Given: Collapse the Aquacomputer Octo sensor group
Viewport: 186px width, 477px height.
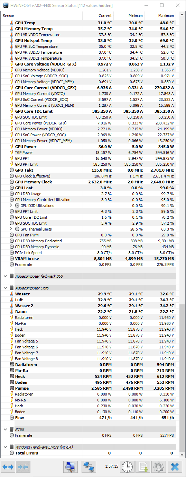Looking at the screenshot, I should [5, 288].
